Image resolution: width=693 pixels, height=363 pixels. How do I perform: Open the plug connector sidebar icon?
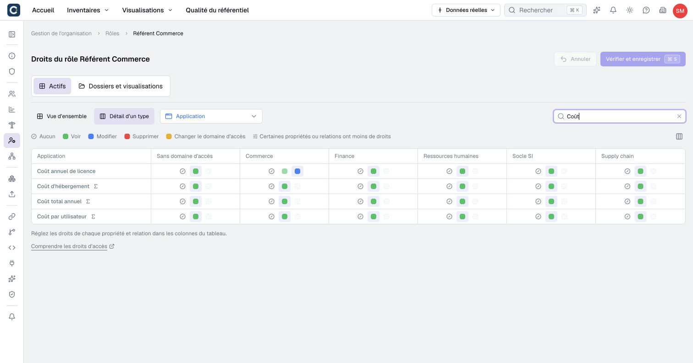coord(12,263)
